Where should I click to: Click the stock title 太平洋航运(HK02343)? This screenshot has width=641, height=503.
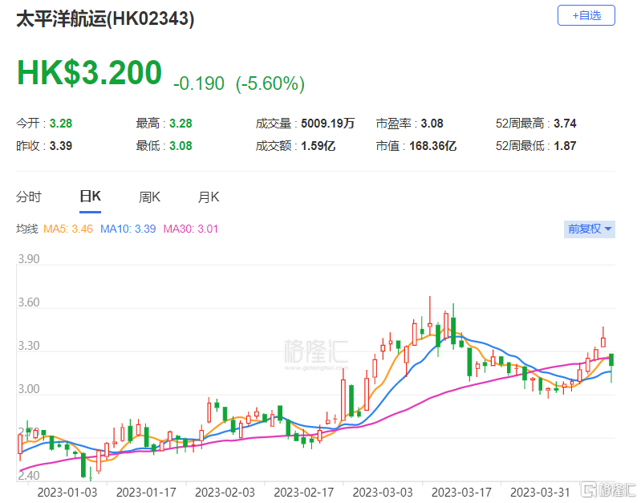coord(105,19)
